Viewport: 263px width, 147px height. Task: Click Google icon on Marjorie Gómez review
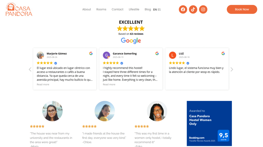tap(91, 53)
